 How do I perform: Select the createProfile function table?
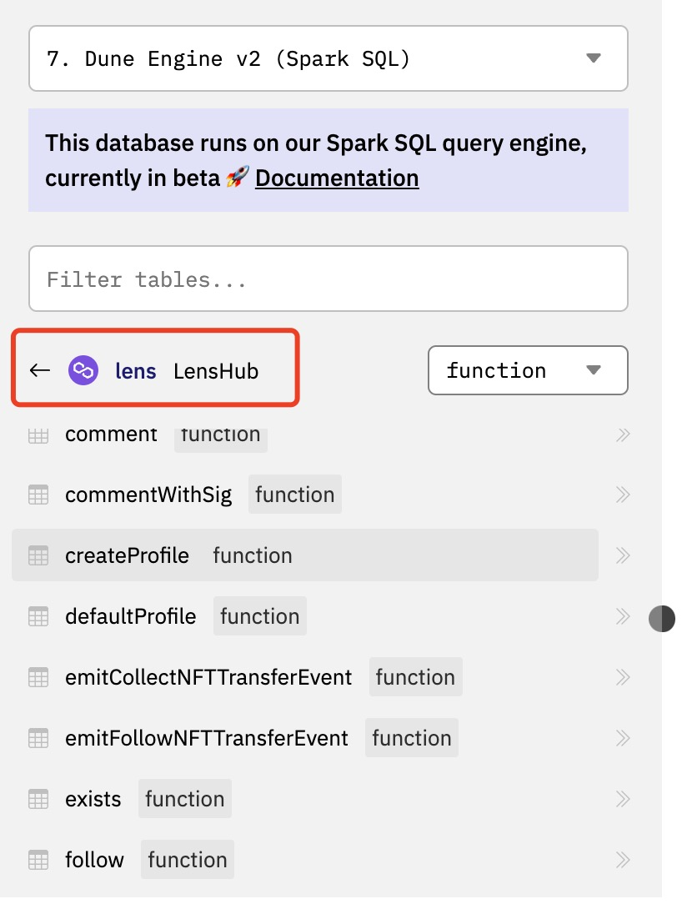(128, 555)
